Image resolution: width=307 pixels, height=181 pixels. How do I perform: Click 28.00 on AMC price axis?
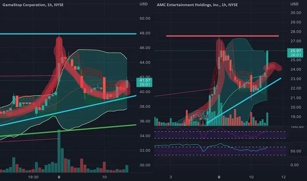coord(296,32)
